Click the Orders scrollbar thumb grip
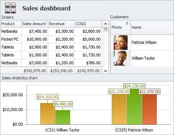 (x=105, y=29)
